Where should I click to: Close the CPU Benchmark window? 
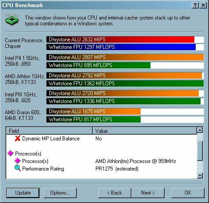pyautogui.click(x=203, y=5)
